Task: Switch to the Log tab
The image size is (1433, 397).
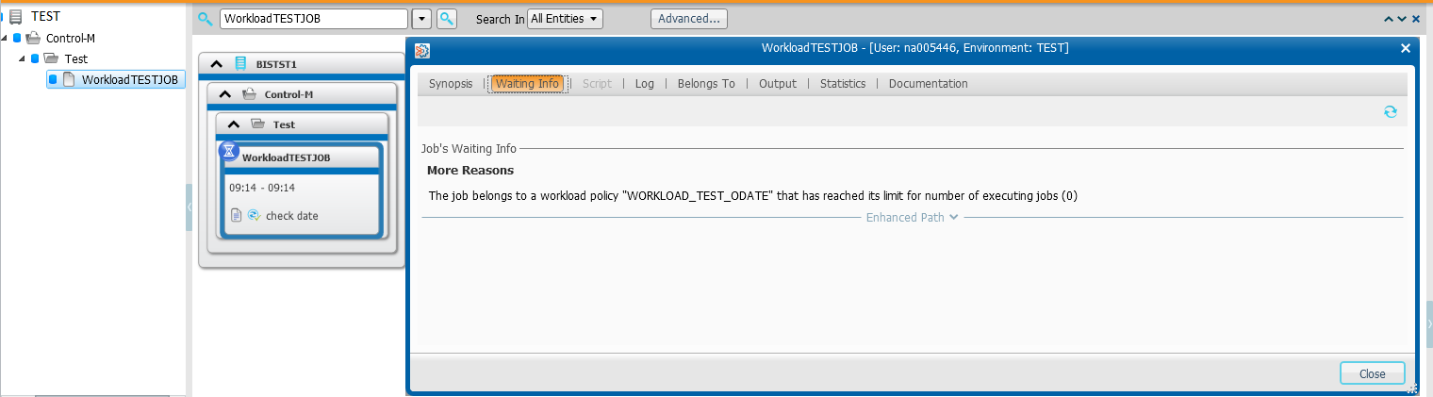Action: [x=644, y=84]
